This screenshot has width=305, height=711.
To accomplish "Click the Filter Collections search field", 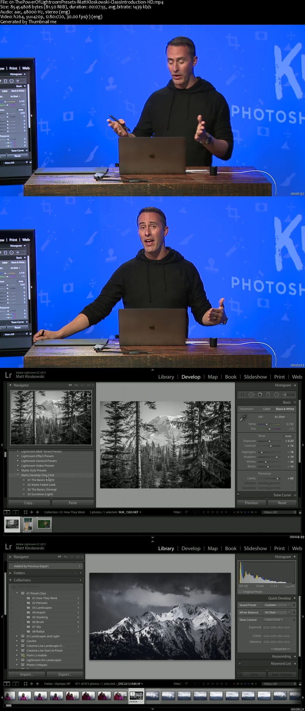I will (46, 587).
